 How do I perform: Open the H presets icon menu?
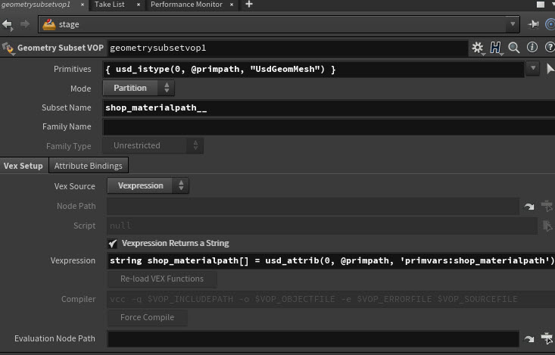[495, 48]
